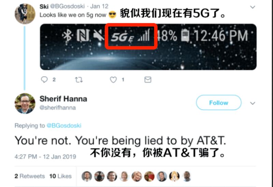Open Ski's profile avatar
This screenshot has width=273, height=187.
(x=25, y=14)
